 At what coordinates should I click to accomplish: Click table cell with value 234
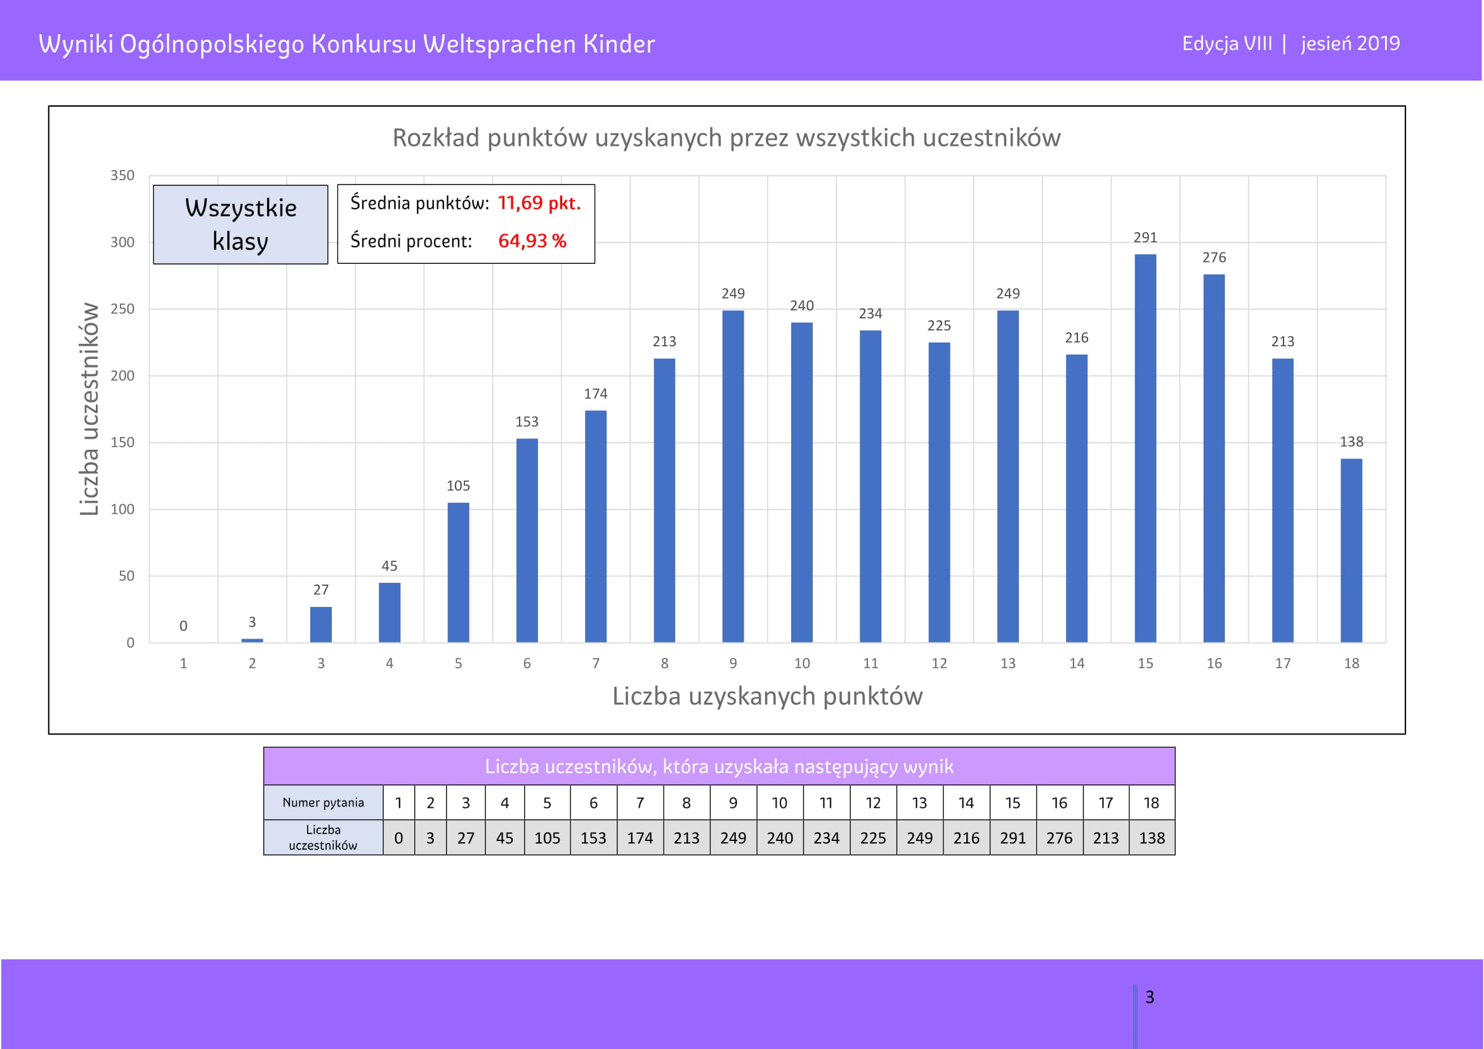(827, 838)
